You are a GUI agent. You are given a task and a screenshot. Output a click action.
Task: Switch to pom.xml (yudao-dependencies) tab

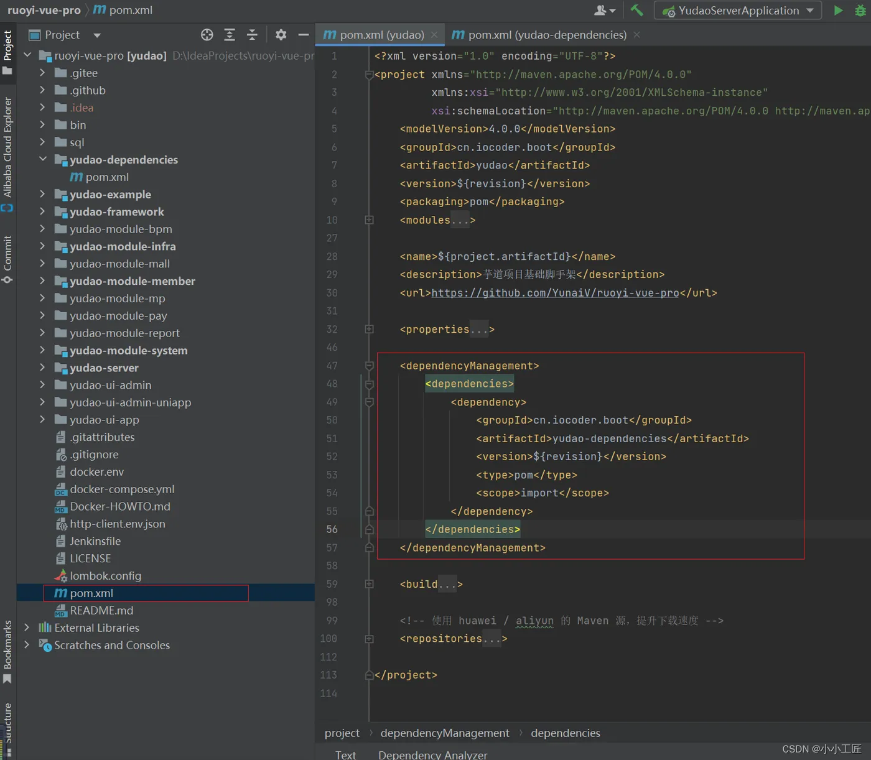point(546,35)
